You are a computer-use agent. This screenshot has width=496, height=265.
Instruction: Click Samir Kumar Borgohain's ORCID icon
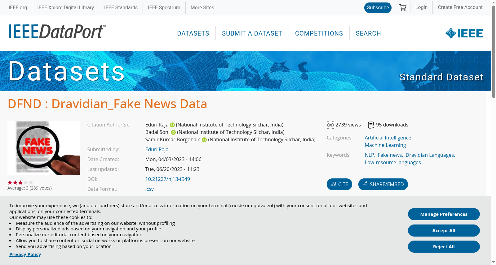204,140
